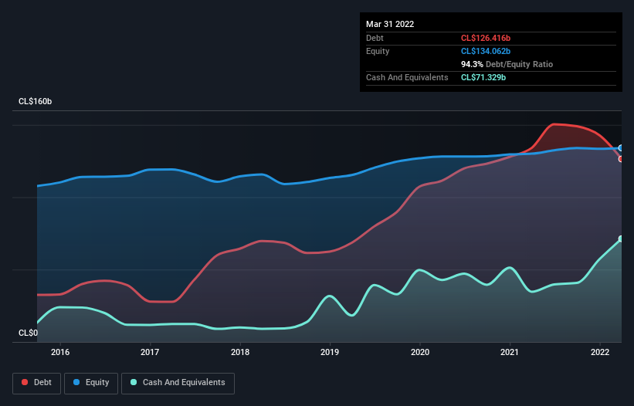Click the CL$126.416b debt value
The height and width of the screenshot is (406, 634).
click(x=486, y=38)
